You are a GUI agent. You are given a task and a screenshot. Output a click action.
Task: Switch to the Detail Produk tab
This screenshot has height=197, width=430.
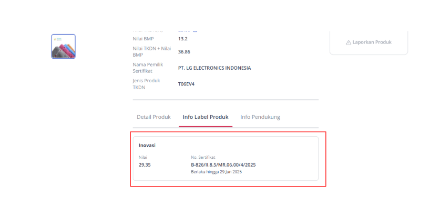pos(153,117)
